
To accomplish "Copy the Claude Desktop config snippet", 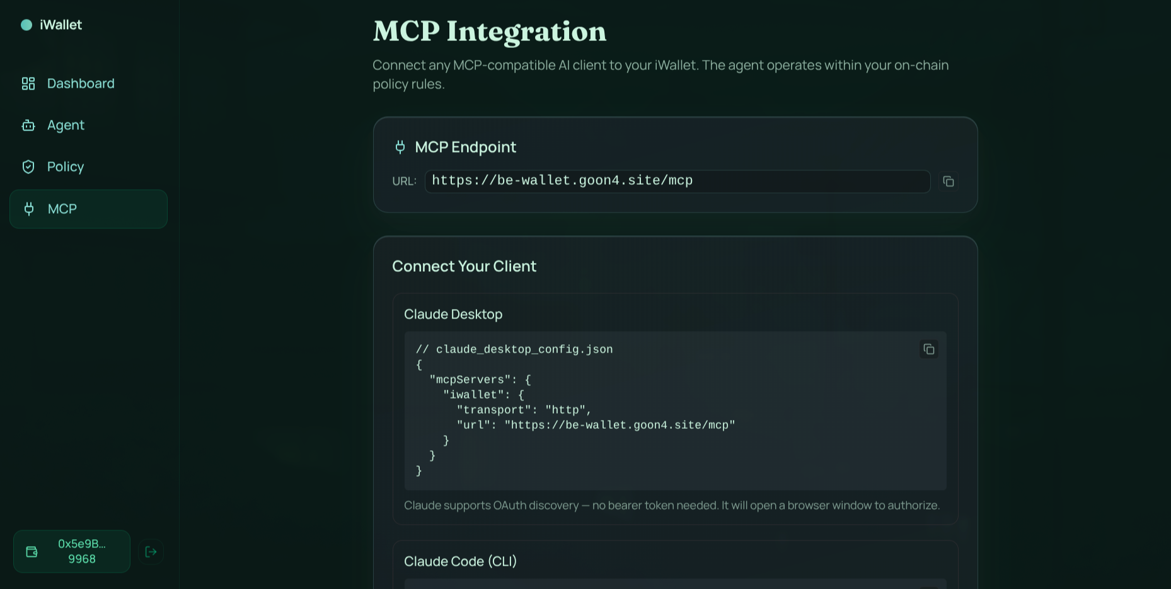I will tap(928, 349).
